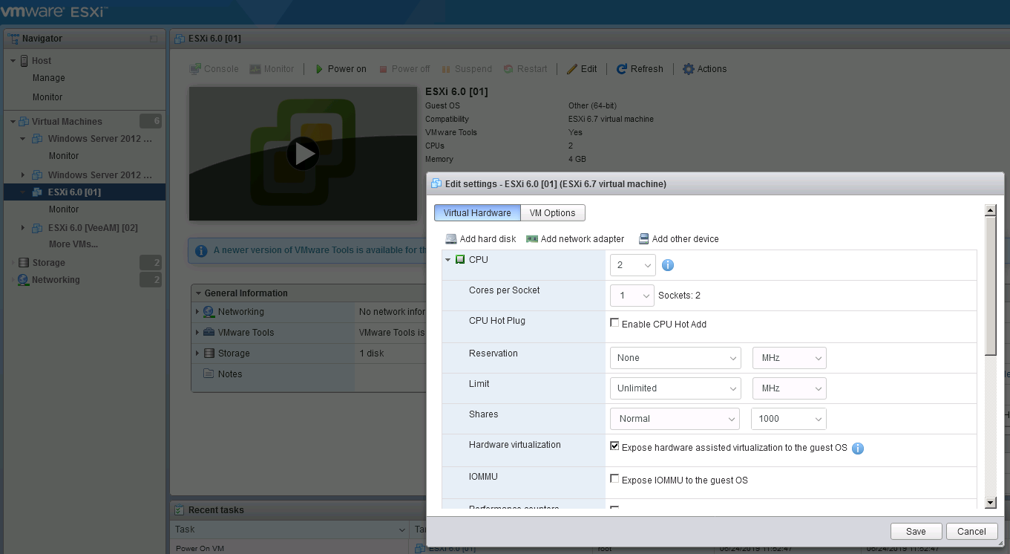Click the dialog scrollbar down arrow

click(990, 503)
